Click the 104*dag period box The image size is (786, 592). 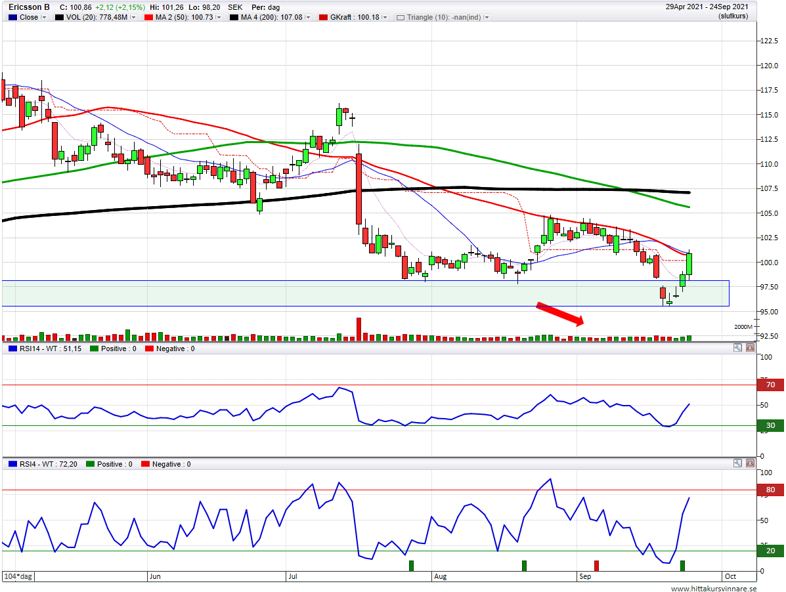point(18,576)
